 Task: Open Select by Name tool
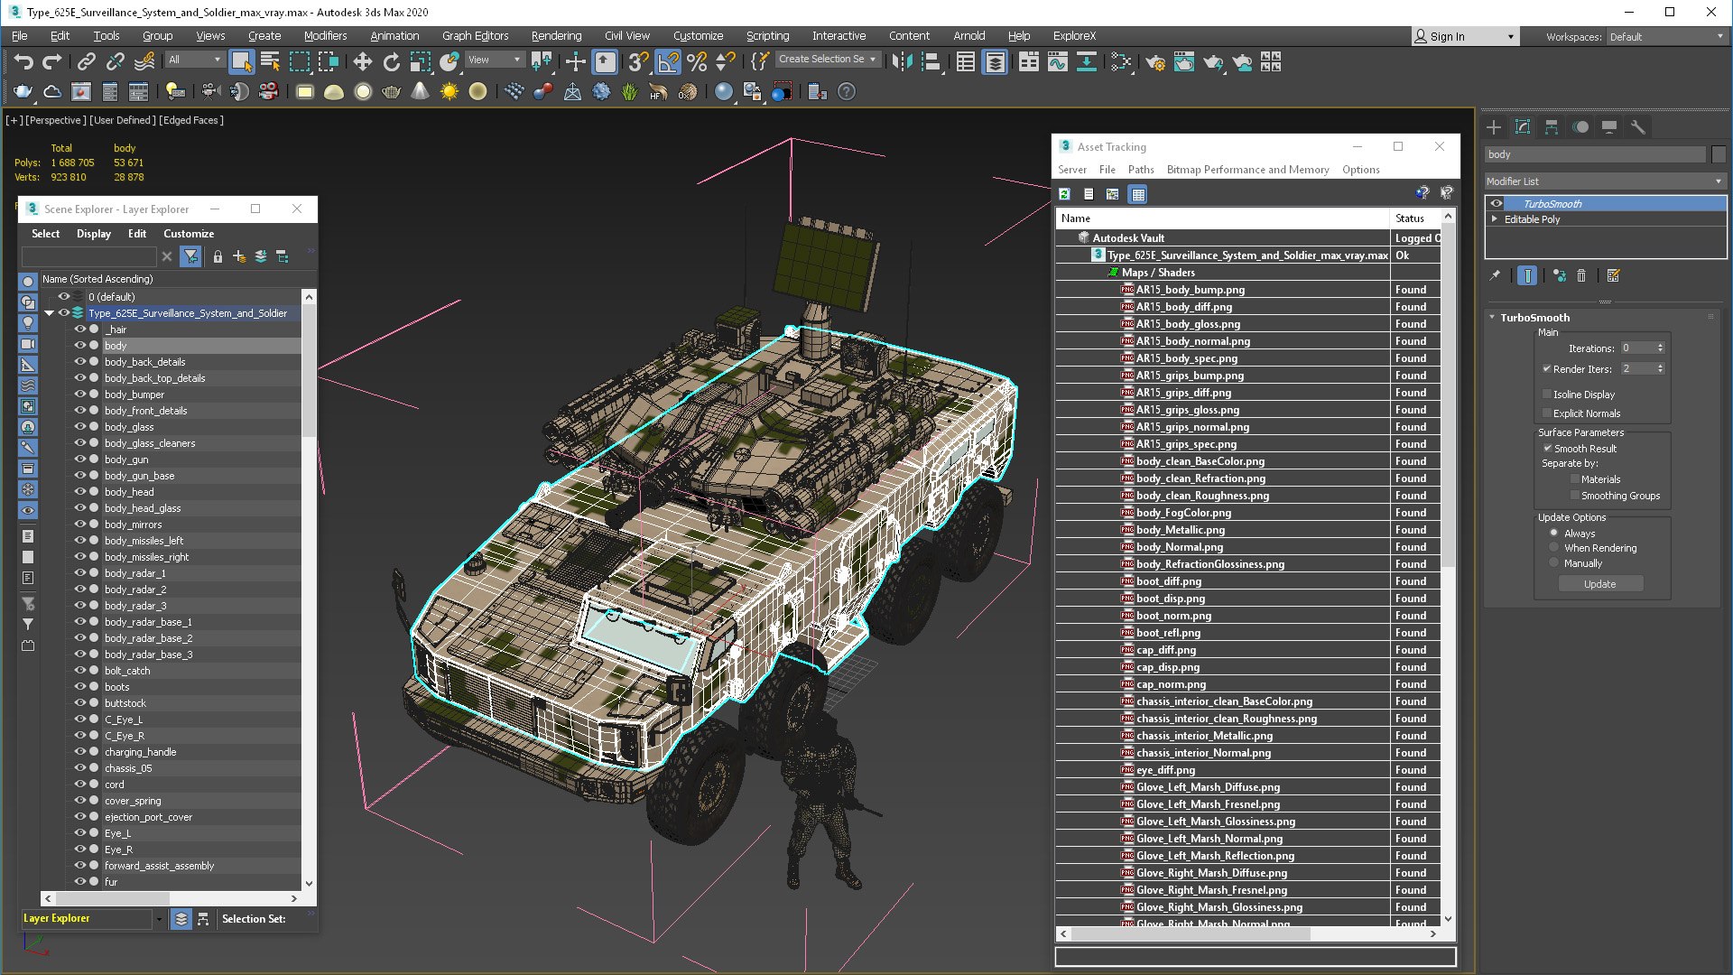270,61
